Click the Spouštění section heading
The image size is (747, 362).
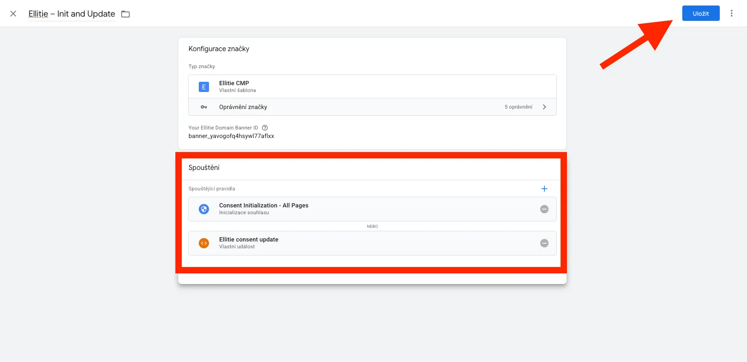(204, 168)
